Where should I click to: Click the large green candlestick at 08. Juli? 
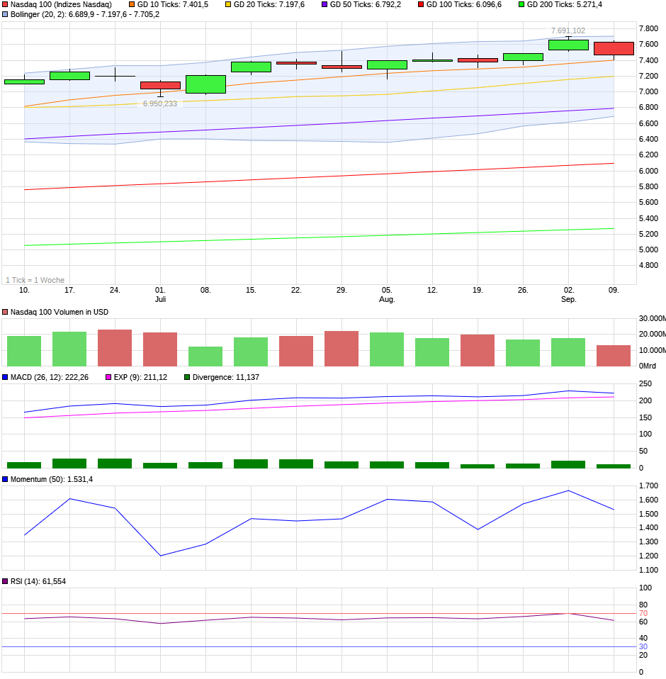[x=205, y=84]
